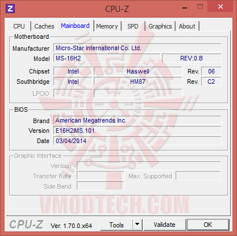Click the empty LPCIO vendor field

(73, 93)
